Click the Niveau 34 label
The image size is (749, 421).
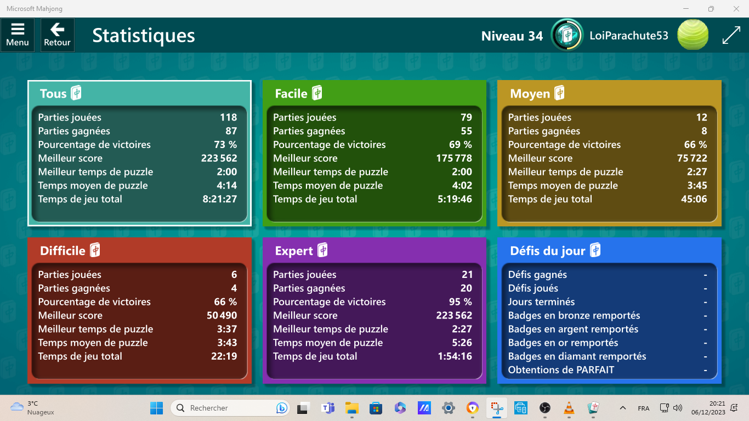point(512,36)
